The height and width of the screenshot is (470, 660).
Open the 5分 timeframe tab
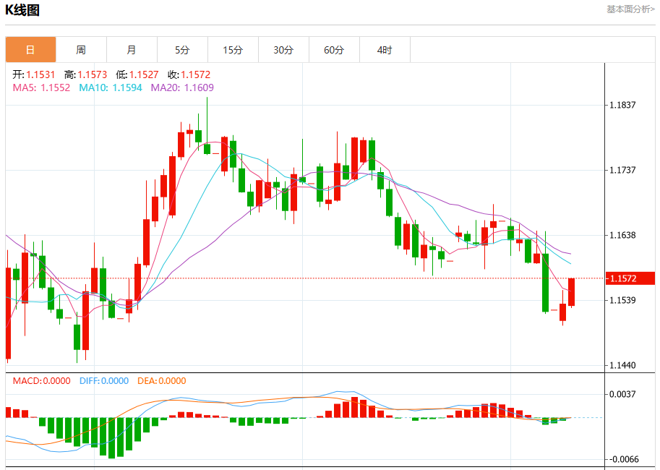pos(182,50)
